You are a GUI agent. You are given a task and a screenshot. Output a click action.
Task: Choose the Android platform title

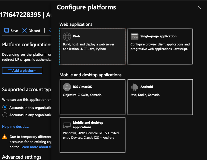[147, 87]
